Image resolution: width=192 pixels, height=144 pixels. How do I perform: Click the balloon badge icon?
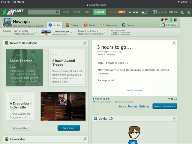166,19
